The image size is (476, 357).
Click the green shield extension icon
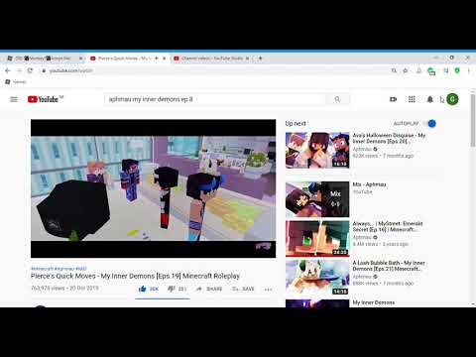click(457, 70)
